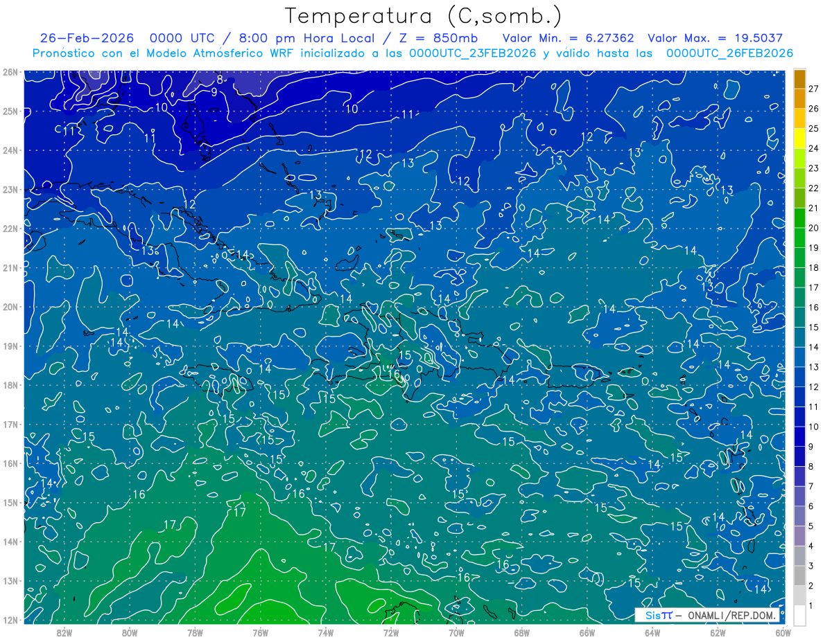Pick the color bar segment between 14 and 15
The width and height of the screenshot is (832, 642).
coord(799,337)
